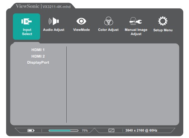
Task: Click the ViewMode label
Action: point(82,30)
